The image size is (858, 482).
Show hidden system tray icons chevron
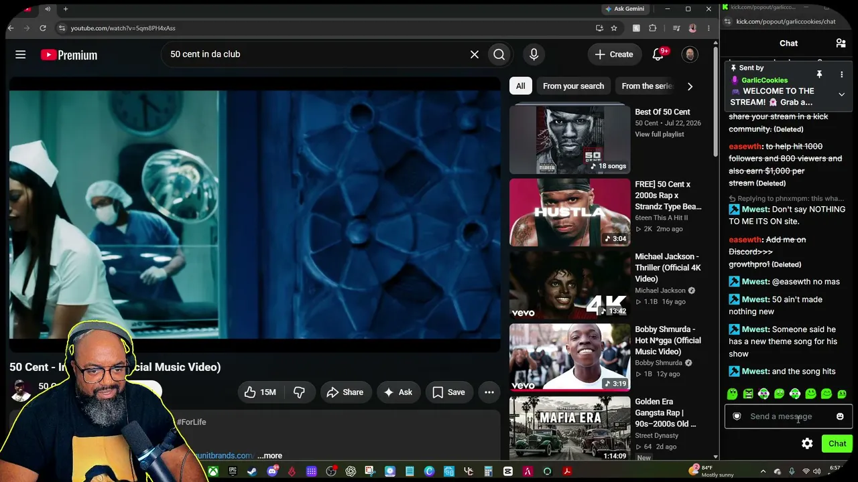click(x=763, y=471)
